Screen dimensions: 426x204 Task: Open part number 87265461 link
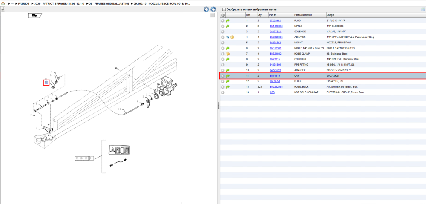pos(275,20)
